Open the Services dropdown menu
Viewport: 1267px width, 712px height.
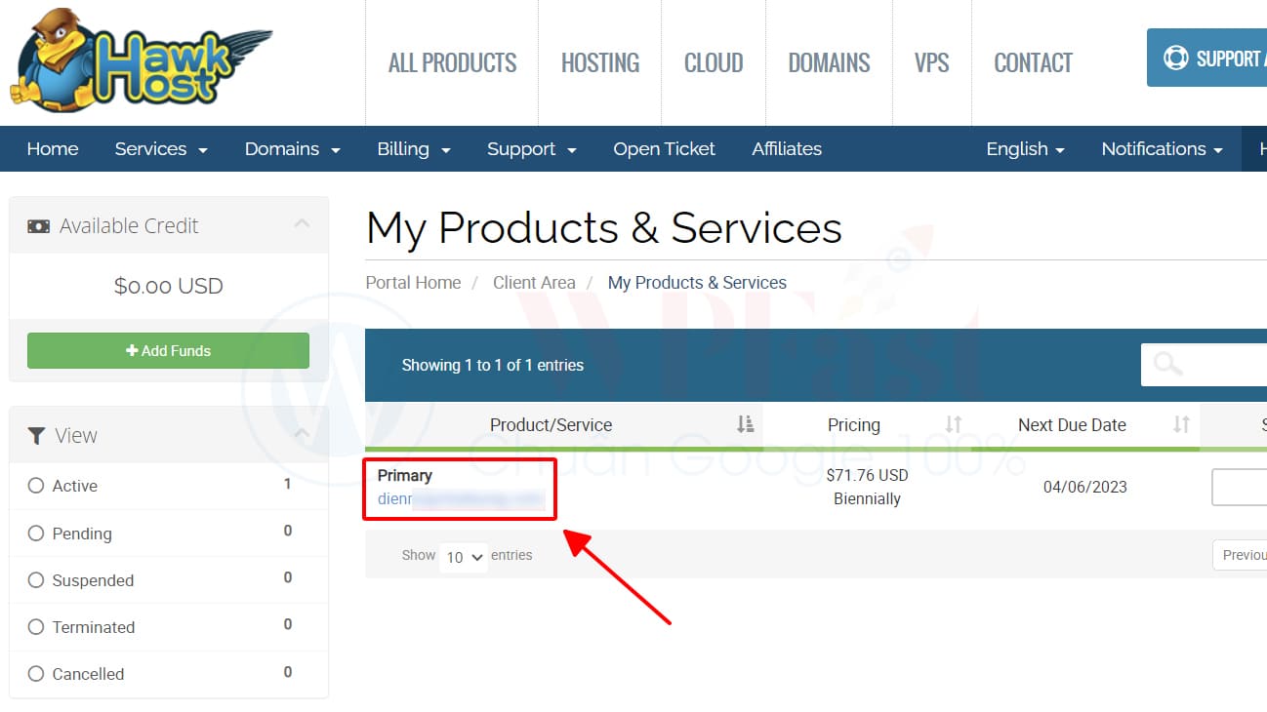pos(161,149)
